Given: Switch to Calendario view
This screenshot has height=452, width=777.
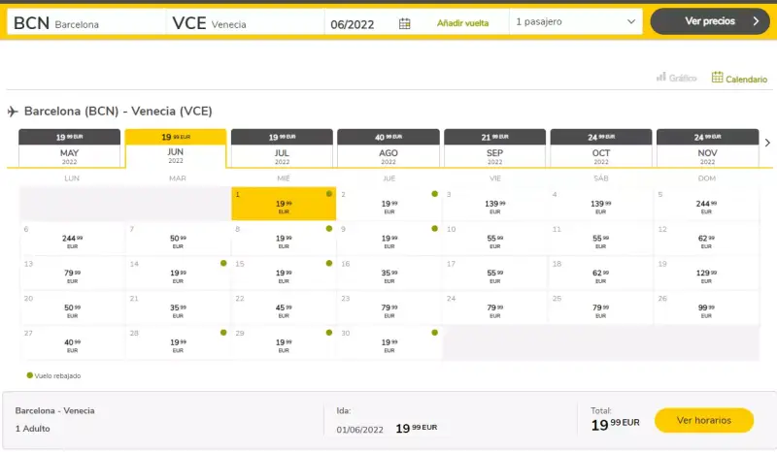Looking at the screenshot, I should pyautogui.click(x=739, y=79).
